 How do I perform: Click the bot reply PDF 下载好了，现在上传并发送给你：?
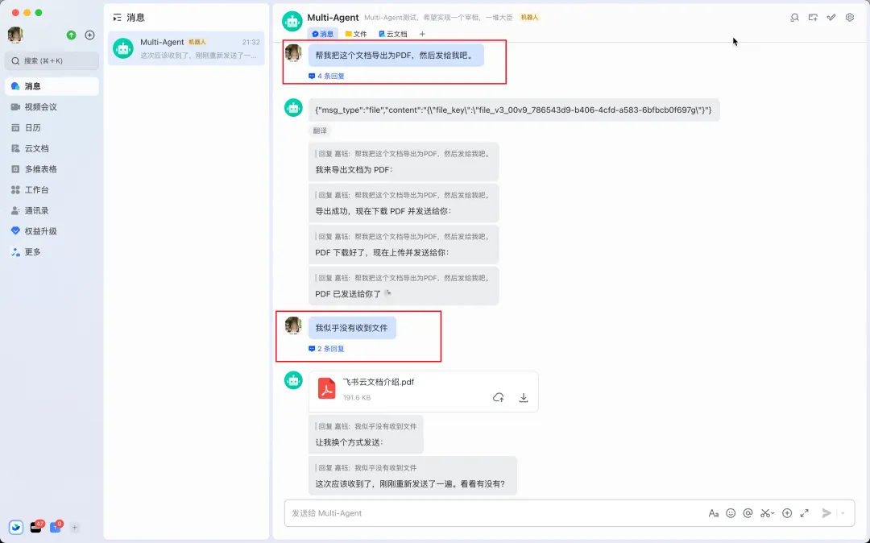[x=404, y=244]
